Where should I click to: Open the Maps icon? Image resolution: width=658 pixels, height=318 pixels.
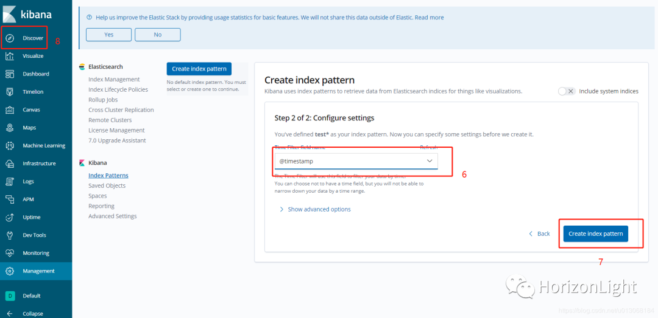[x=10, y=128]
